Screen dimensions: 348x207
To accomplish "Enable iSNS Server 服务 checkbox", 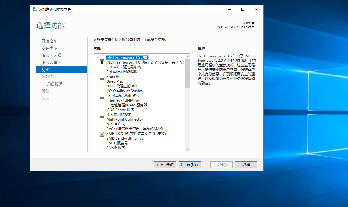I will tap(102, 110).
